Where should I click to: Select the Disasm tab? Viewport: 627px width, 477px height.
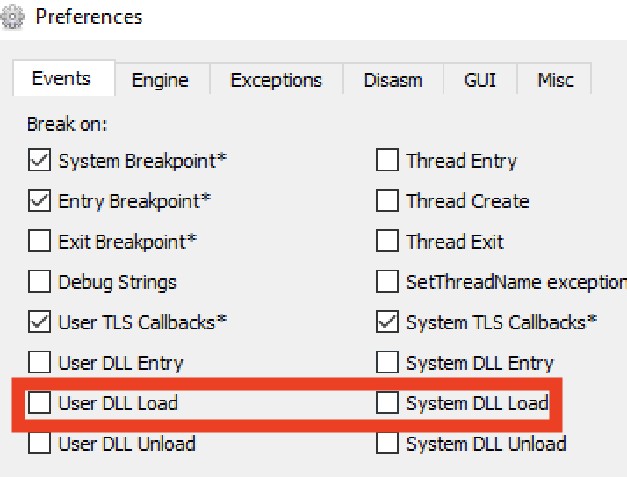(392, 80)
